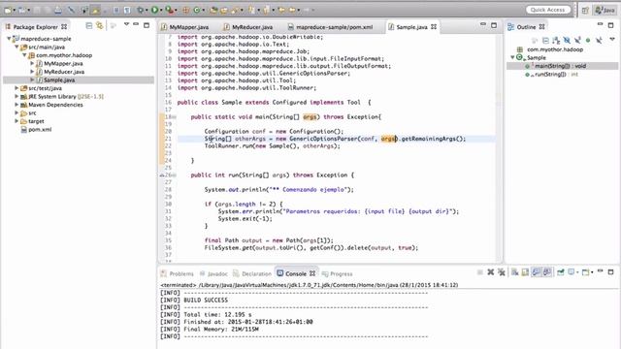Screen dimensions: 621x349
Task: Click the Debug bug icon in toolbar
Action: click(140, 10)
